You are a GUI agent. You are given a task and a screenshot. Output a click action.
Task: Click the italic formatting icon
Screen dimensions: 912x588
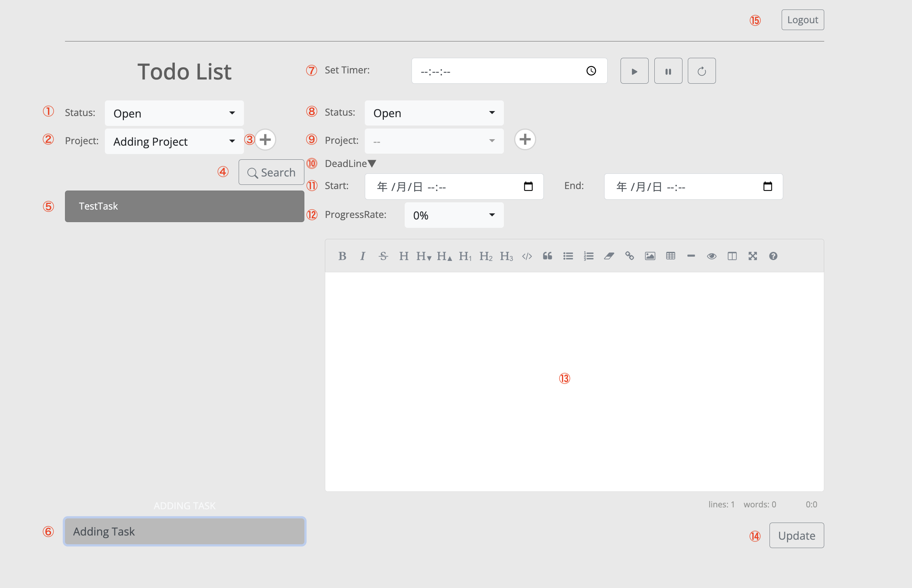[363, 256]
